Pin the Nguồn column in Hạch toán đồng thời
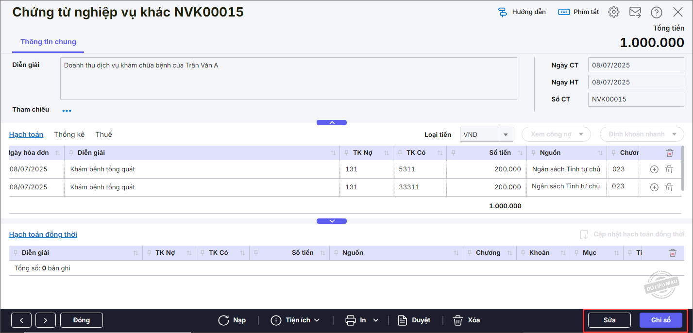This screenshot has height=333, width=693. click(336, 253)
